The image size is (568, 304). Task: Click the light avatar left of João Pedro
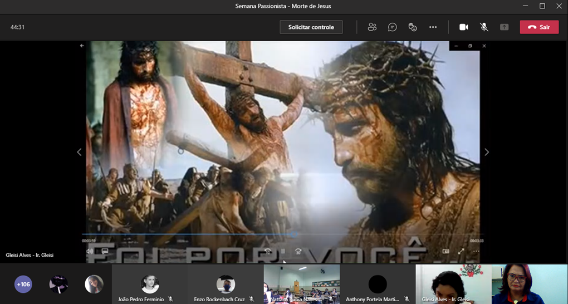(x=94, y=285)
